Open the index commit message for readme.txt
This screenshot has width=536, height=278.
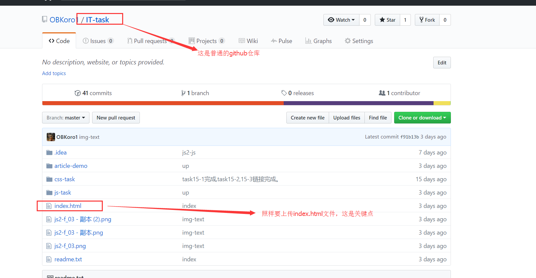point(189,259)
